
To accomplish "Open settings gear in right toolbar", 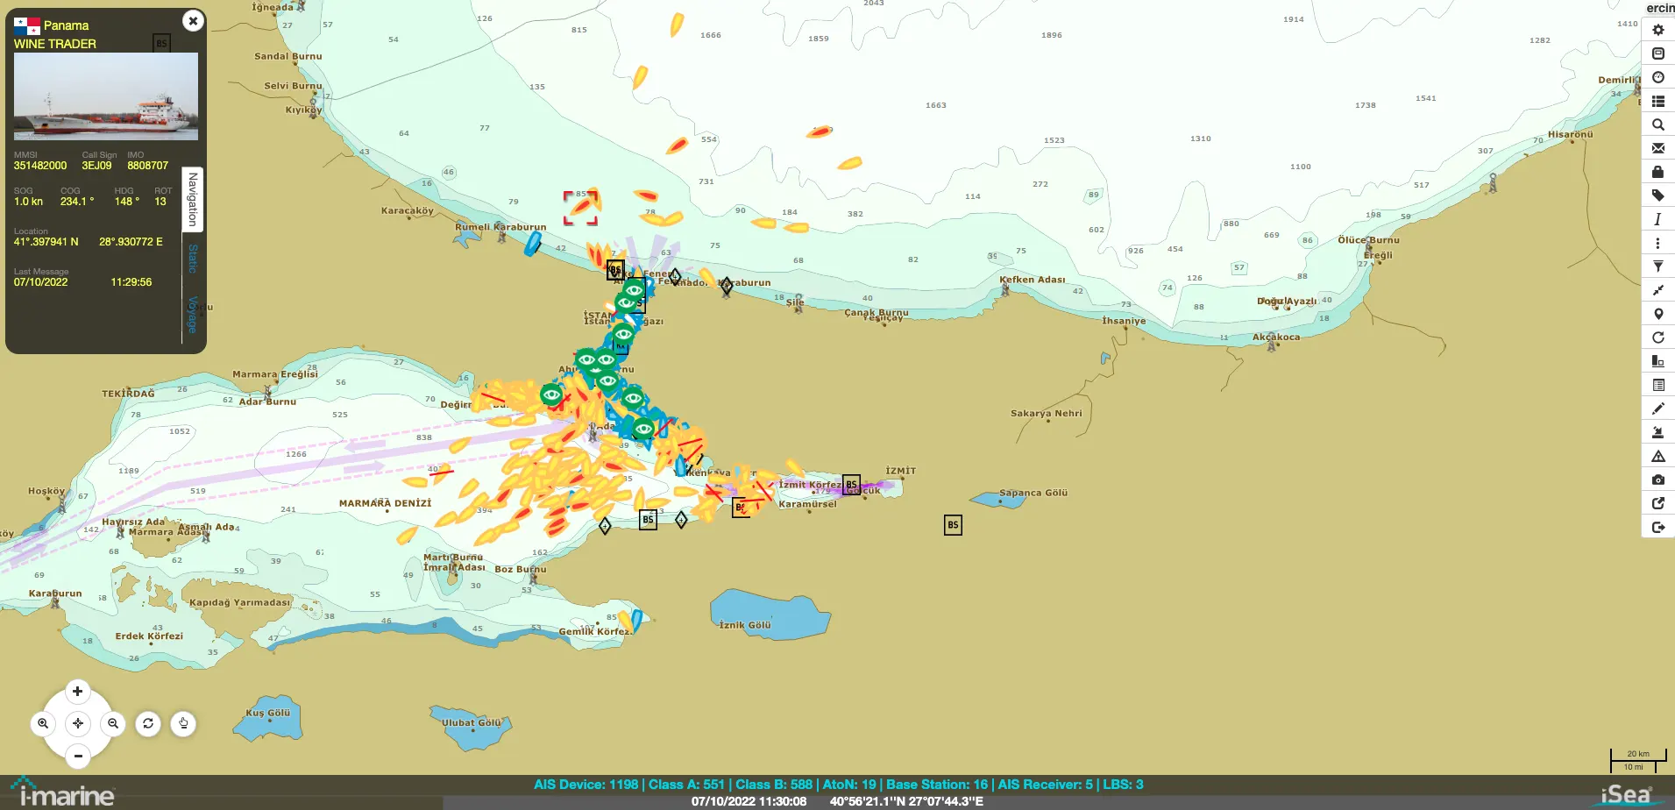I will pyautogui.click(x=1657, y=30).
